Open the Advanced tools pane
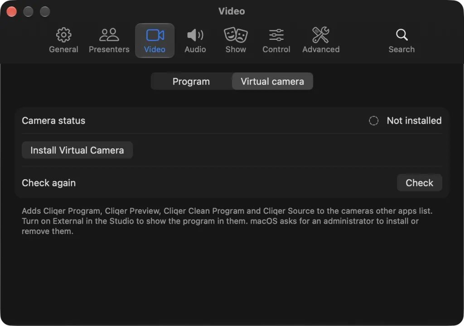 click(x=321, y=41)
